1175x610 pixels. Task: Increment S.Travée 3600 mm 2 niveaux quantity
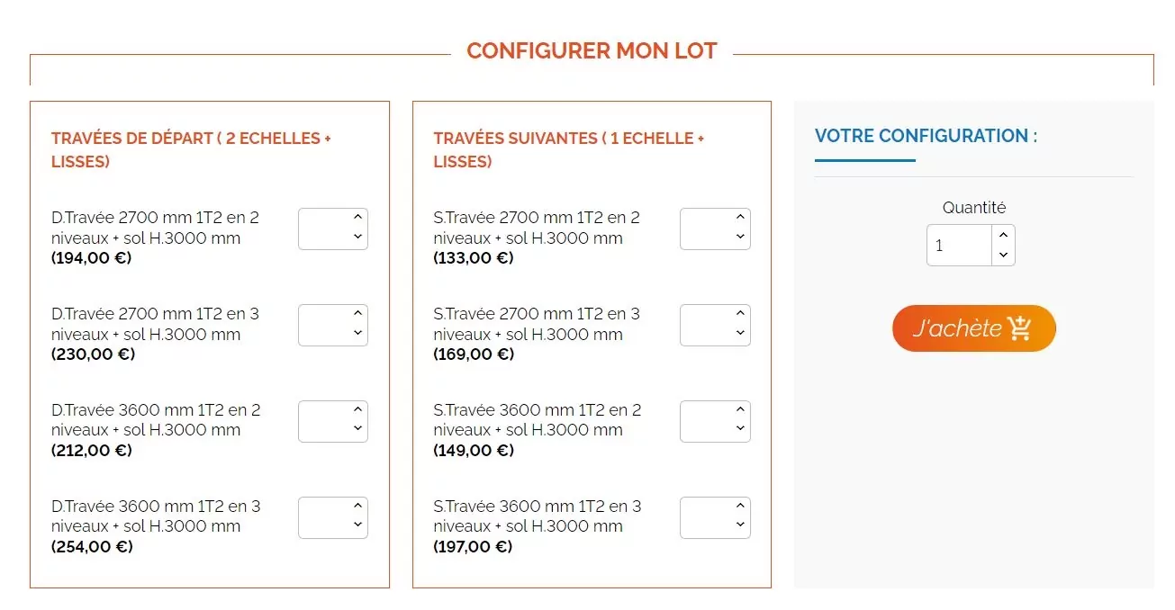[x=740, y=409]
